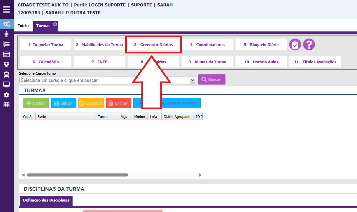The image size is (357, 212).
Task: Select the numbered list sidebar icon
Action: (6, 44)
